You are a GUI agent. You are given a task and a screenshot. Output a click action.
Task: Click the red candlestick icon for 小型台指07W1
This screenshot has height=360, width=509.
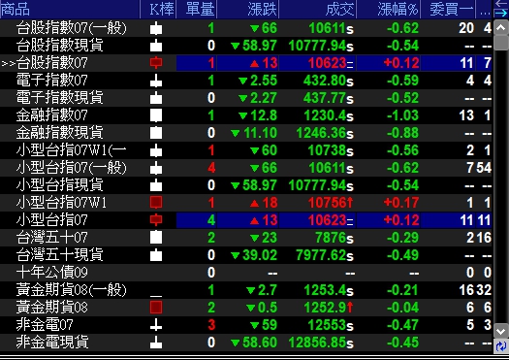coord(156,203)
